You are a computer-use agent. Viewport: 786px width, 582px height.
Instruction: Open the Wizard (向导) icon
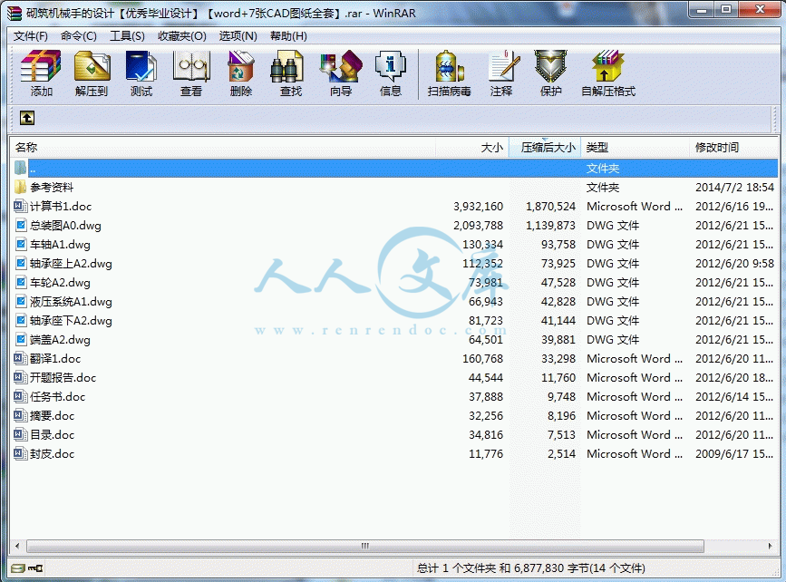tap(341, 66)
